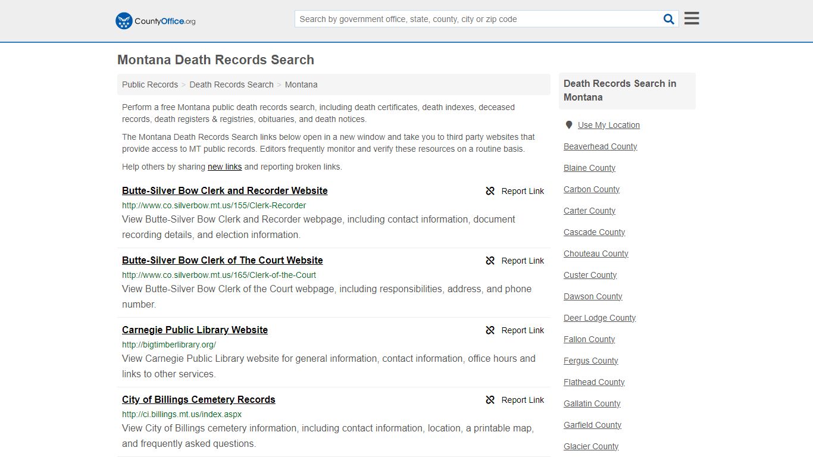Select the Montana breadcrumb
The height and width of the screenshot is (457, 813).
[x=301, y=84]
